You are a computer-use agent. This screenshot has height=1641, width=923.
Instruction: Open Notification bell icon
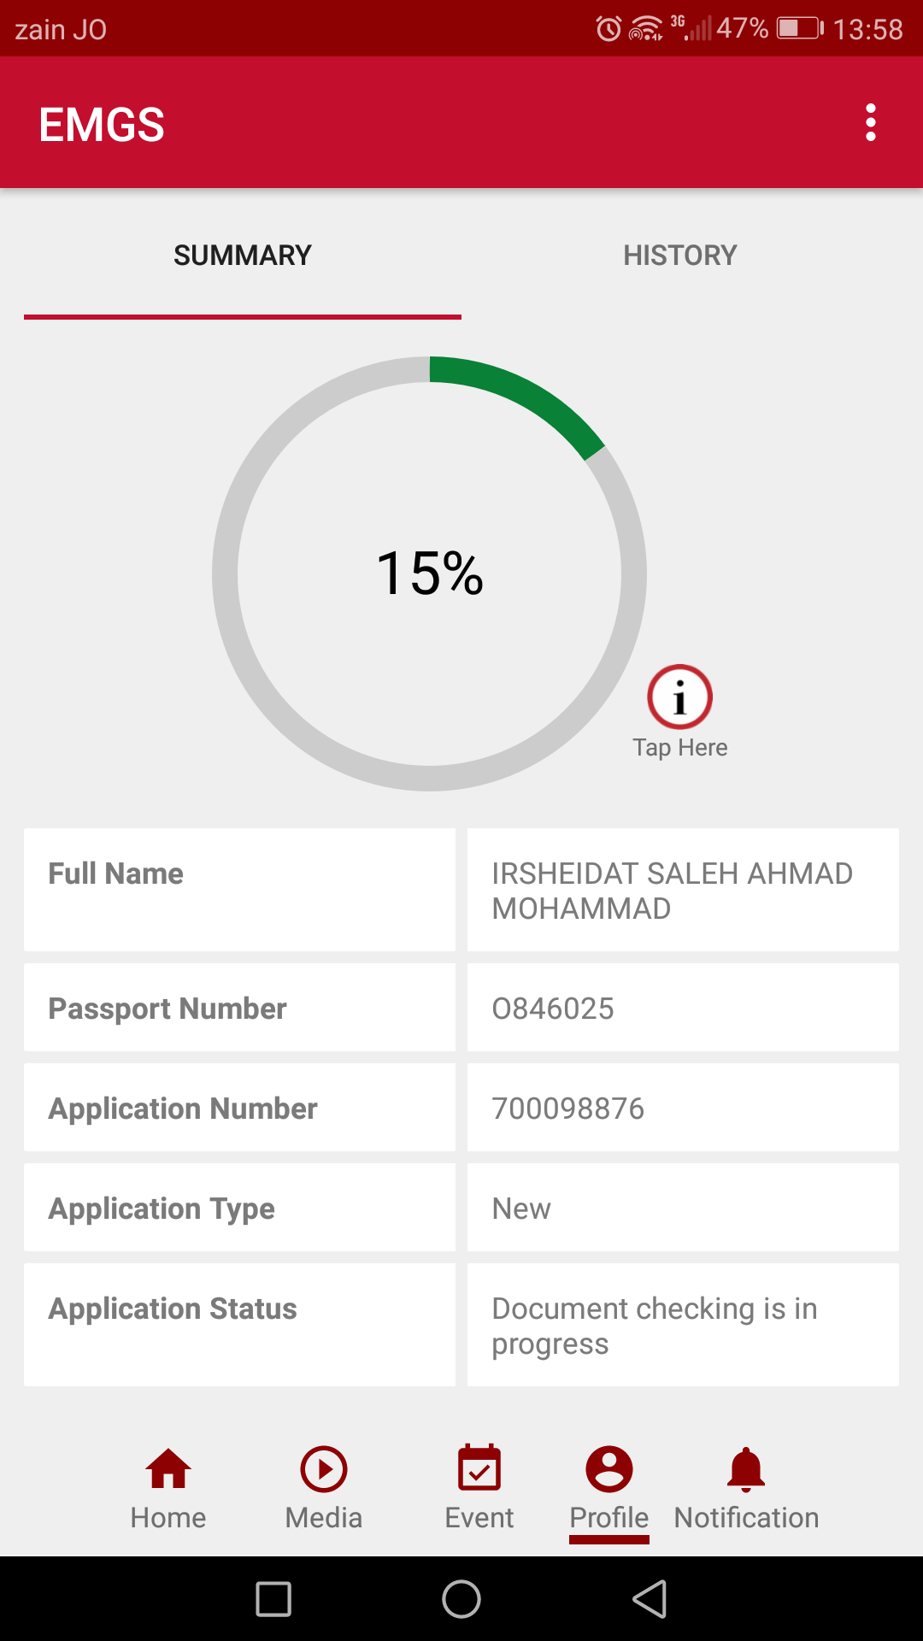pyautogui.click(x=746, y=1470)
